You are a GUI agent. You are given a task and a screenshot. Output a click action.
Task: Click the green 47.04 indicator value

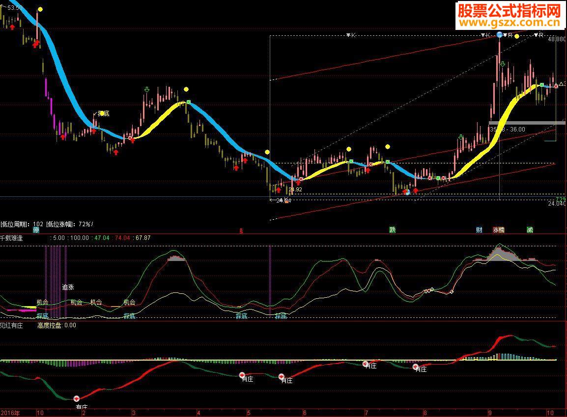102,238
